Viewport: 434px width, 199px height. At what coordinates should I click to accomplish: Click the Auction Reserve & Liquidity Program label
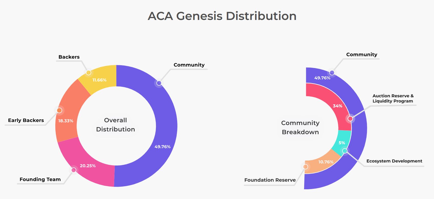coord(393,98)
